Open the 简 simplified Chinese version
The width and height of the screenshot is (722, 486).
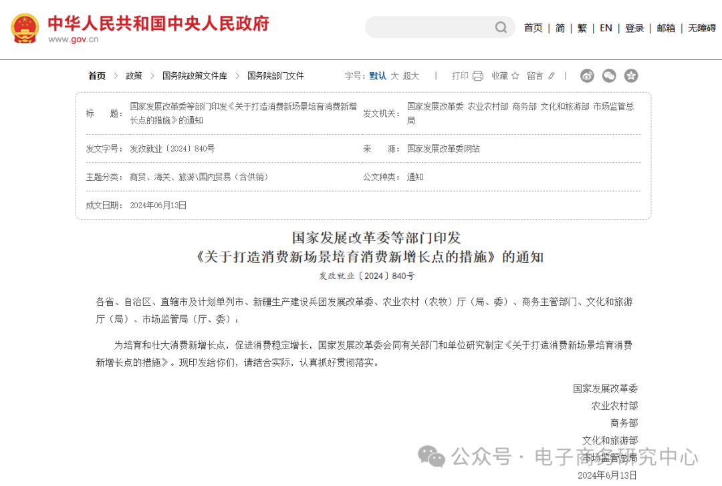tap(560, 27)
